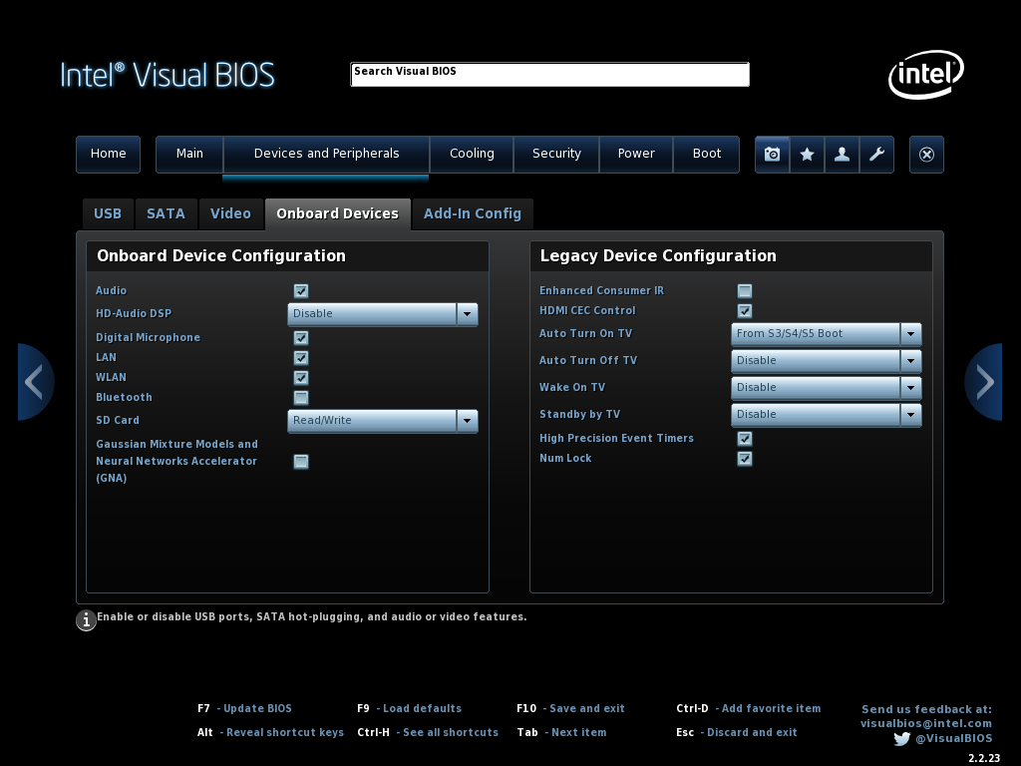This screenshot has height=766, width=1021.
Task: Click the SD Card label
Action: [x=118, y=420]
